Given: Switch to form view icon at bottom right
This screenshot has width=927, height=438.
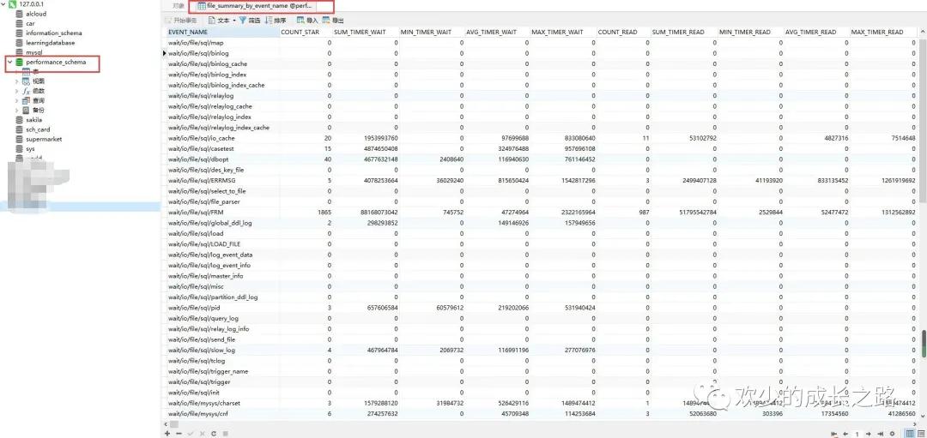Looking at the screenshot, I should point(920,434).
